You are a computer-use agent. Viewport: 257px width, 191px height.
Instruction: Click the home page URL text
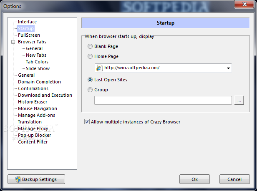132,68
